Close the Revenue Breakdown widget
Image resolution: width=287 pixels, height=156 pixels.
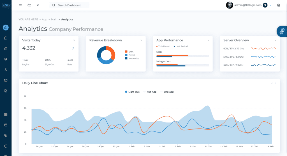point(141,40)
